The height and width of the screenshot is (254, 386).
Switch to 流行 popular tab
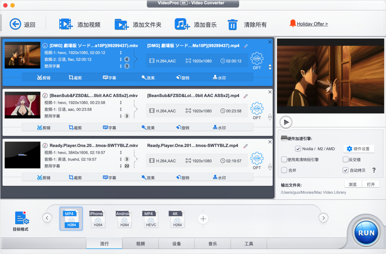(x=104, y=243)
